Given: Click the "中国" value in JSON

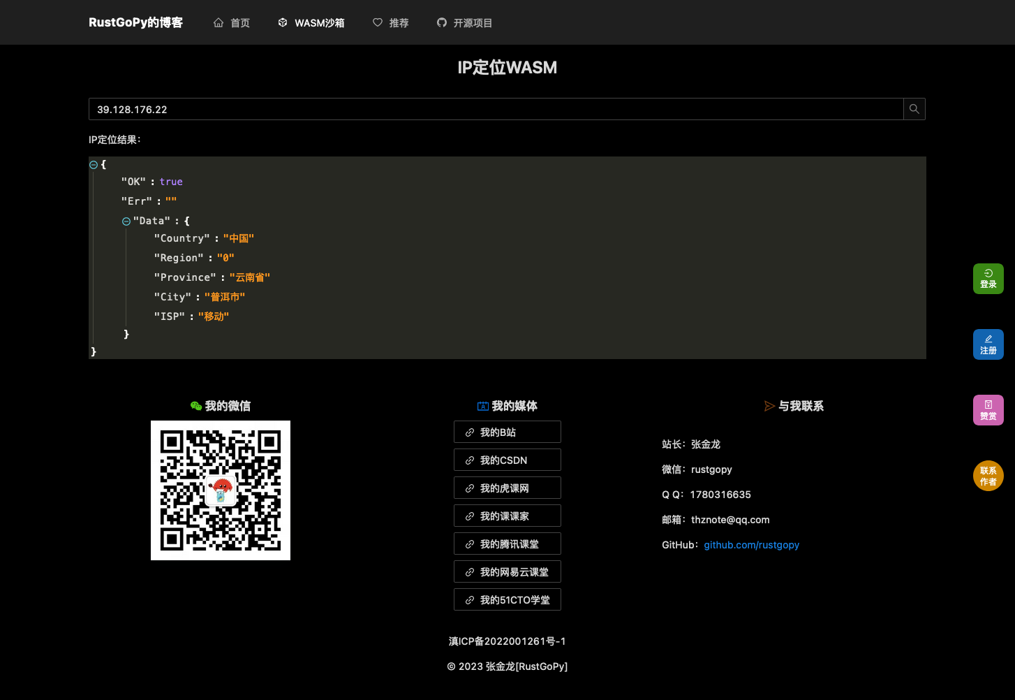Looking at the screenshot, I should pyautogui.click(x=239, y=238).
